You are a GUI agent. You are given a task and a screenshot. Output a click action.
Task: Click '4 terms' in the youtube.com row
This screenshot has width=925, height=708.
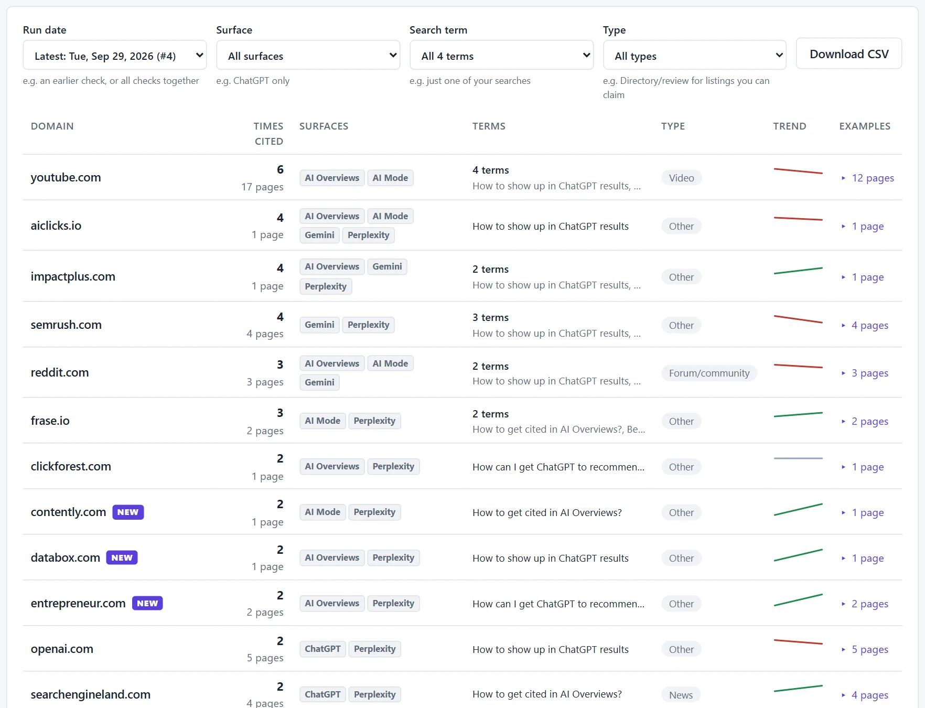[x=491, y=170]
